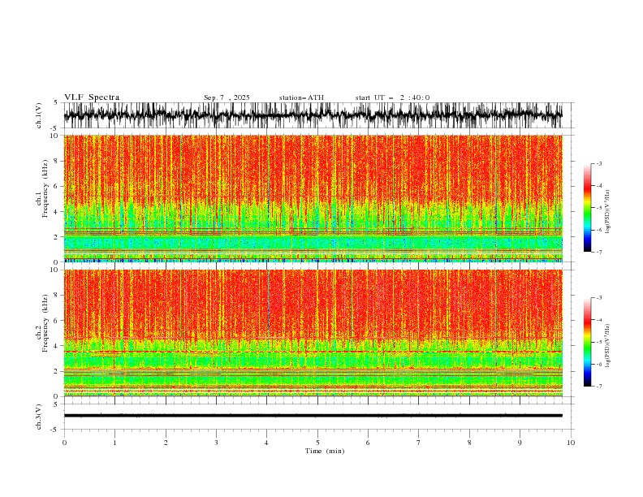Viewport: 643px width, 497px height.
Task: Click the upper 'log(PSD)(V²/Hz)' colorbar label
Action: tap(607, 212)
